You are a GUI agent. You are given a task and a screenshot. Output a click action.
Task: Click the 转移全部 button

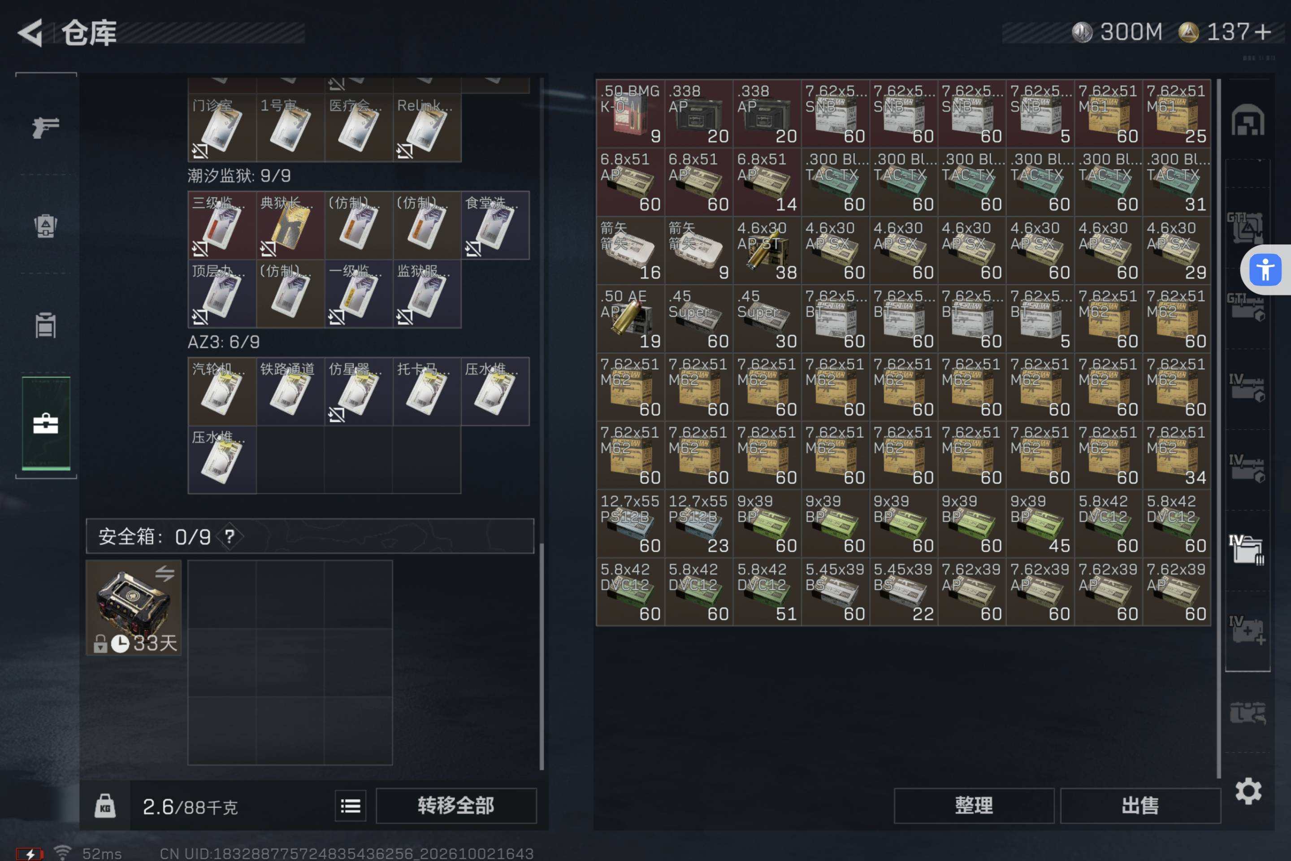(456, 805)
